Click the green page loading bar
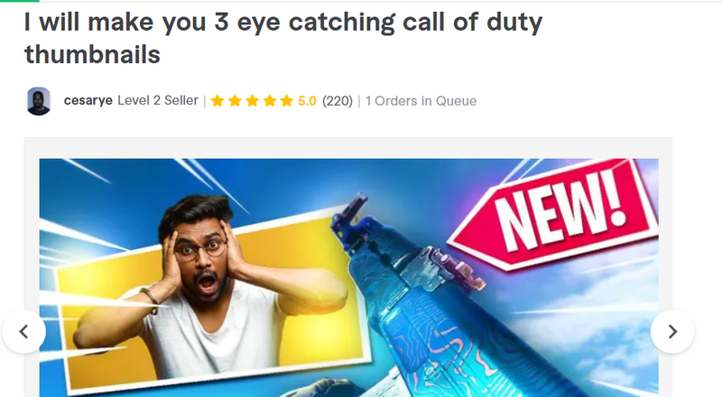The height and width of the screenshot is (397, 722). [19, 1]
